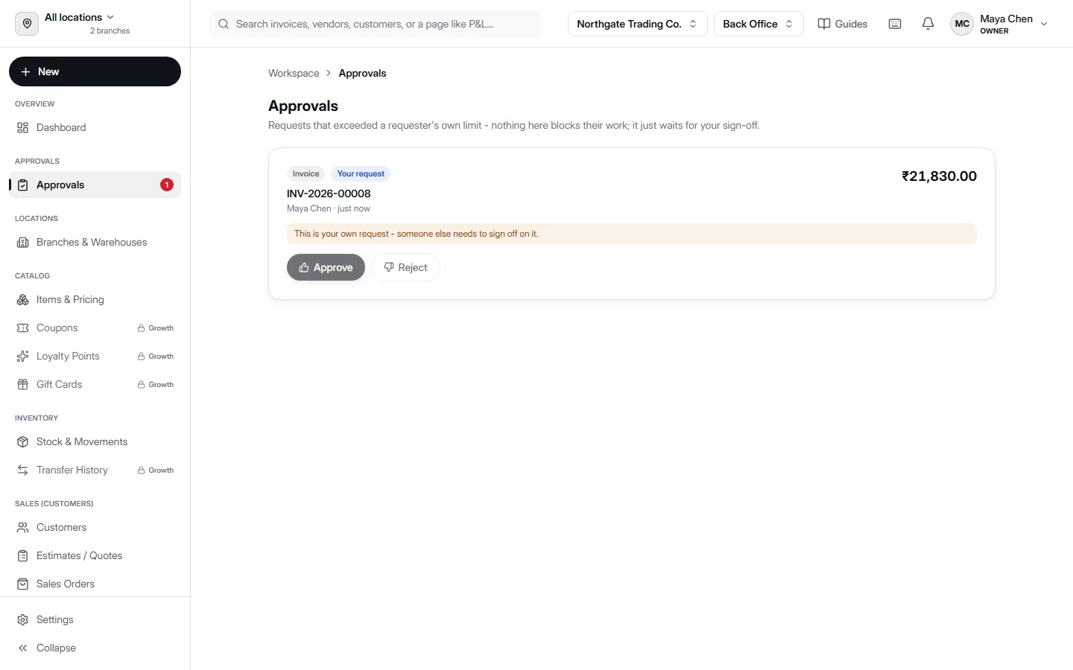Click the Stock & Movements box icon
The width and height of the screenshot is (1073, 670).
(x=23, y=441)
